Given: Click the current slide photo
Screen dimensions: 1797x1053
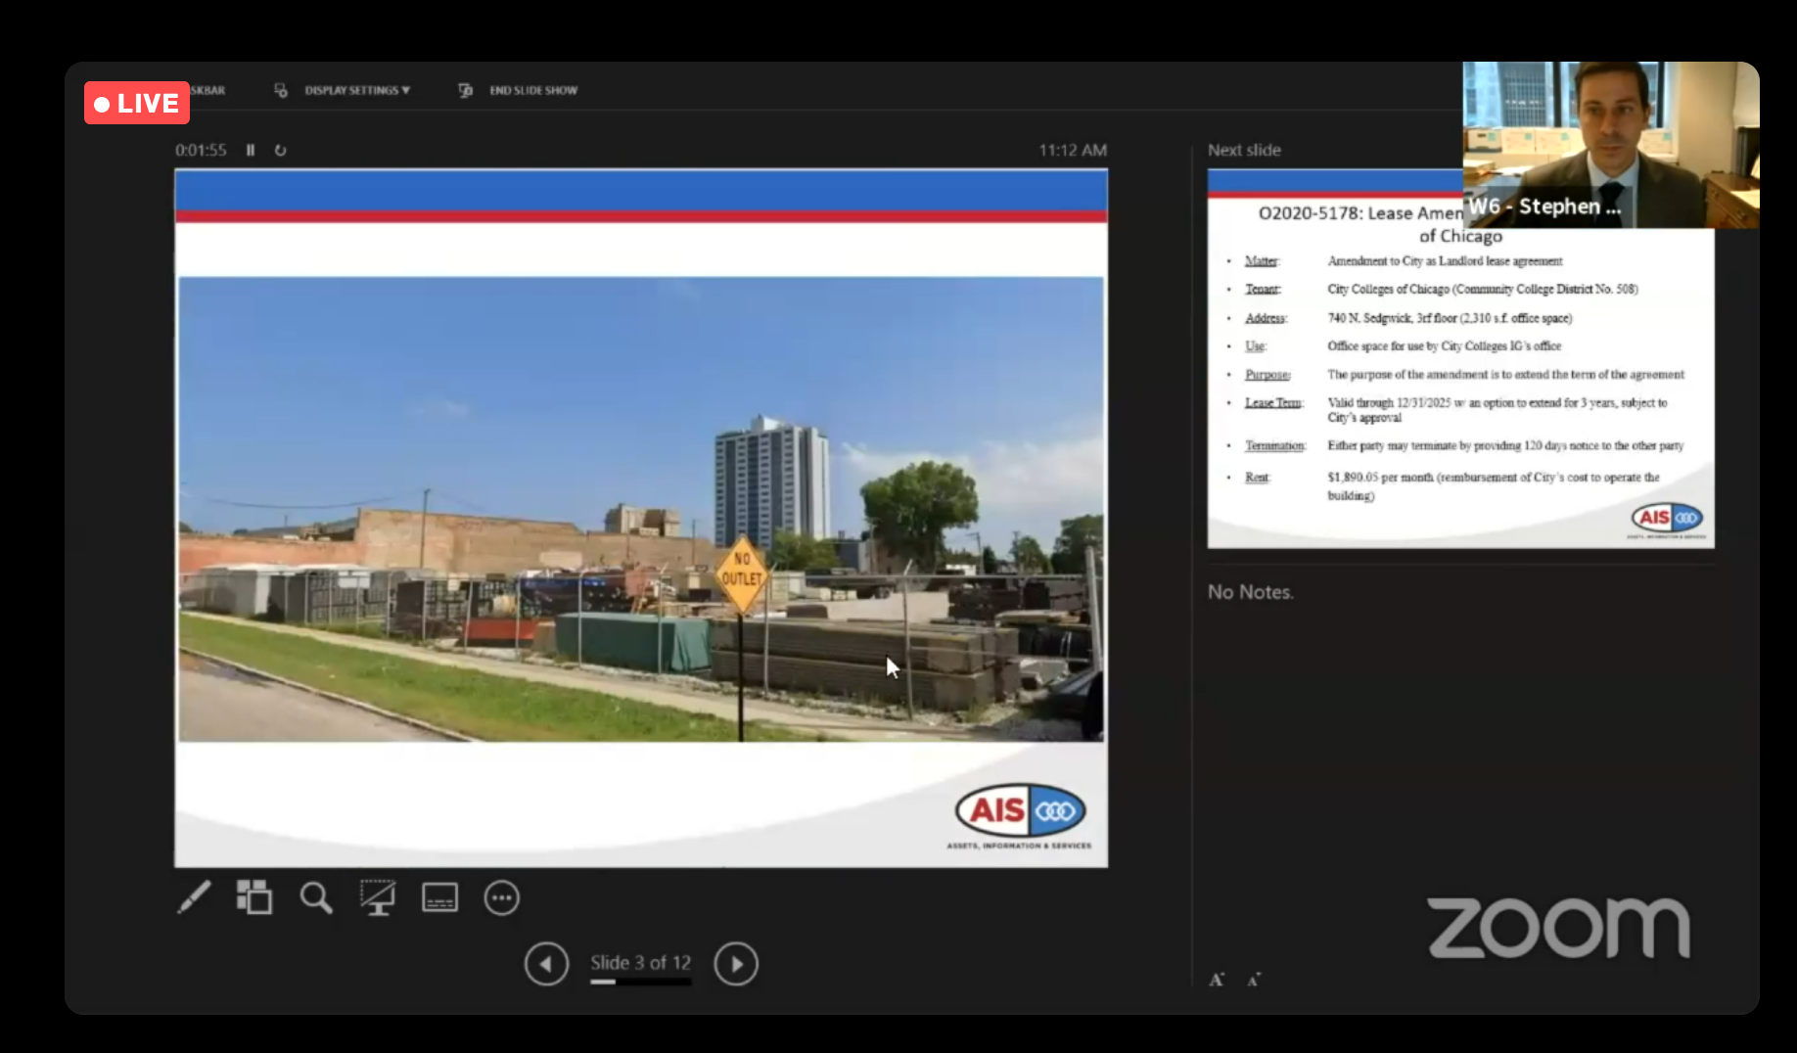Looking at the screenshot, I should coord(641,509).
